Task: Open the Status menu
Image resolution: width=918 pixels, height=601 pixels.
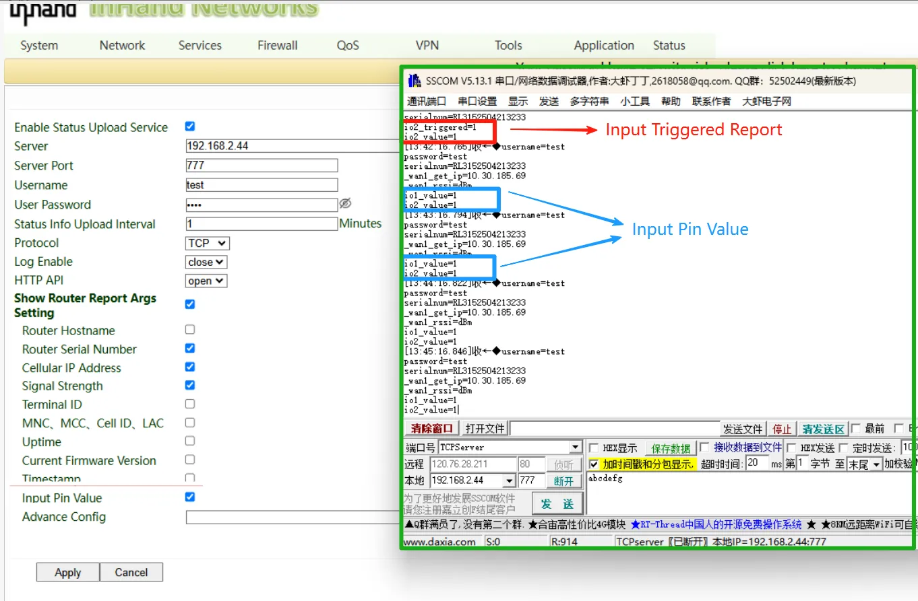Action: 669,45
